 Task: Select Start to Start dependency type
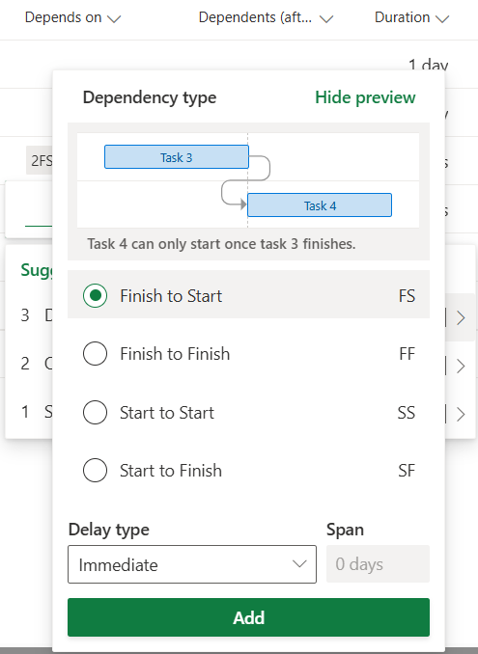click(96, 412)
